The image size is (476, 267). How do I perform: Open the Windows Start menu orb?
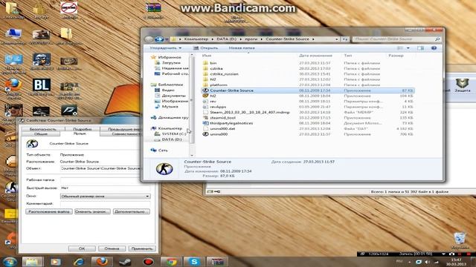click(x=10, y=262)
